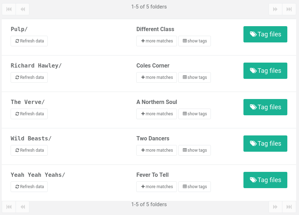Go to first page in bottom pagination
Image resolution: width=299 pixels, height=215 pixels.
(x=9, y=207)
